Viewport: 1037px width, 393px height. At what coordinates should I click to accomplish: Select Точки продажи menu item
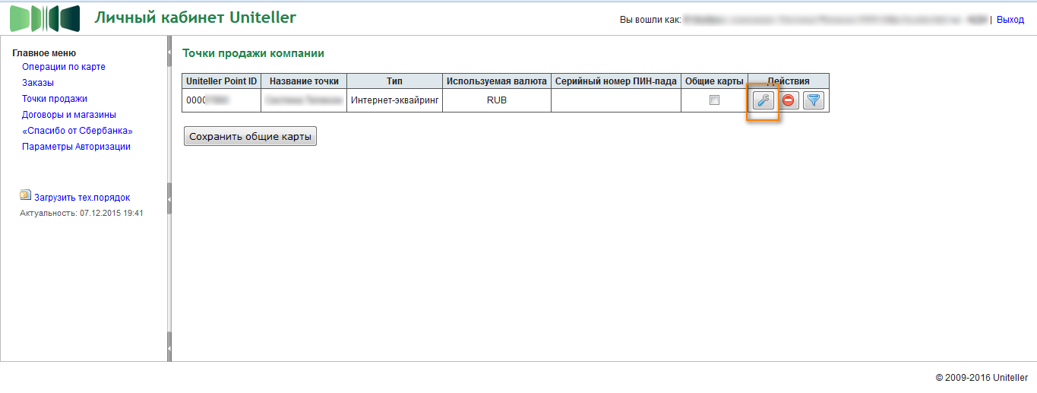[x=55, y=99]
